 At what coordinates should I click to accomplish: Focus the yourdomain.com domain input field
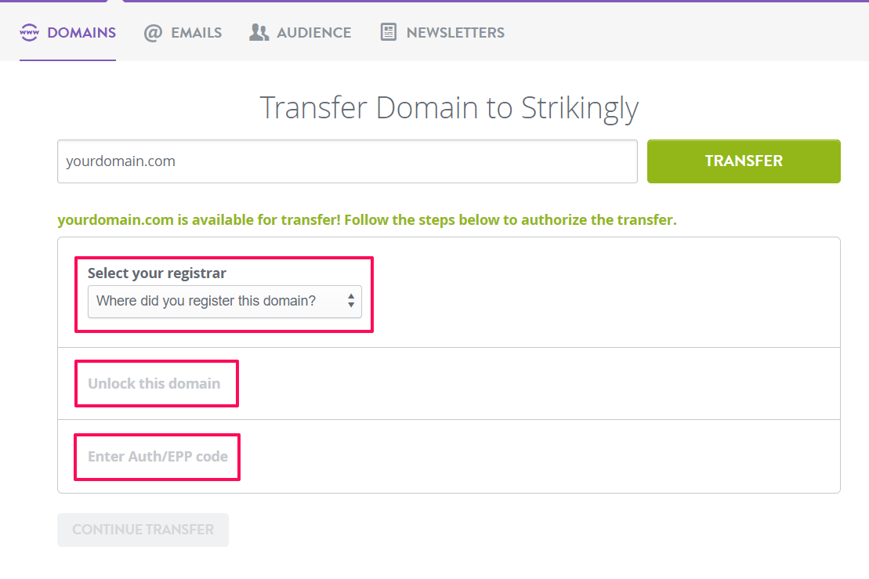pos(347,161)
